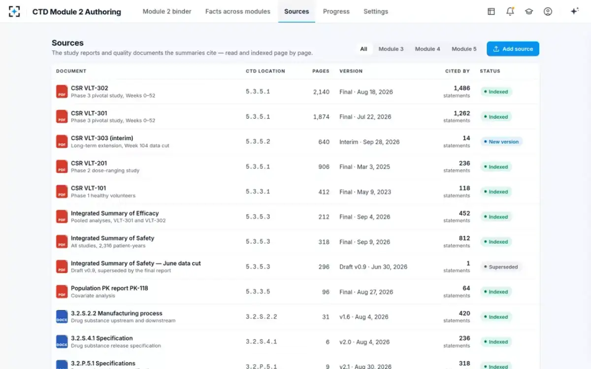This screenshot has height=369, width=591.
Task: Click the PDF icon for CSR VLT-101
Action: pyautogui.click(x=62, y=192)
